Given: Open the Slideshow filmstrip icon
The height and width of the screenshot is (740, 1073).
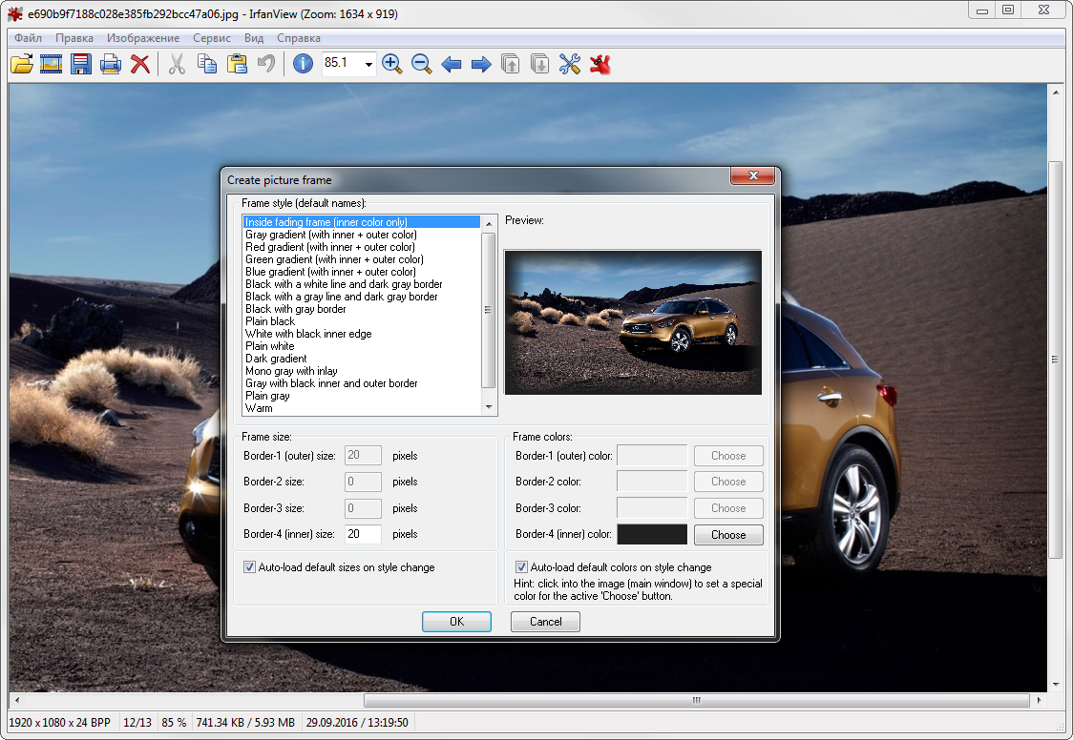Looking at the screenshot, I should coord(52,64).
